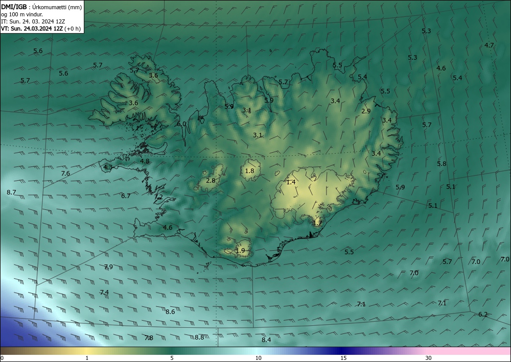Screen dimensions: 511x362
Task: Click the 7.4 value on the map
Action: (x=104, y=293)
